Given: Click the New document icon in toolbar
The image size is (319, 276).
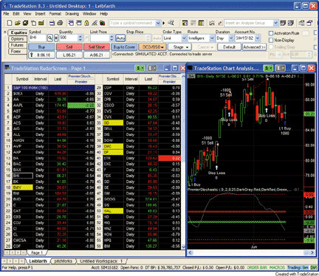Looking at the screenshot, I should (10, 23).
